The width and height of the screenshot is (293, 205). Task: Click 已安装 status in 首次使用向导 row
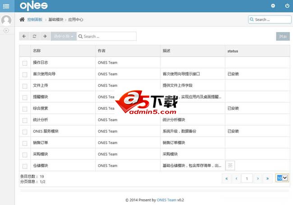tap(233, 74)
